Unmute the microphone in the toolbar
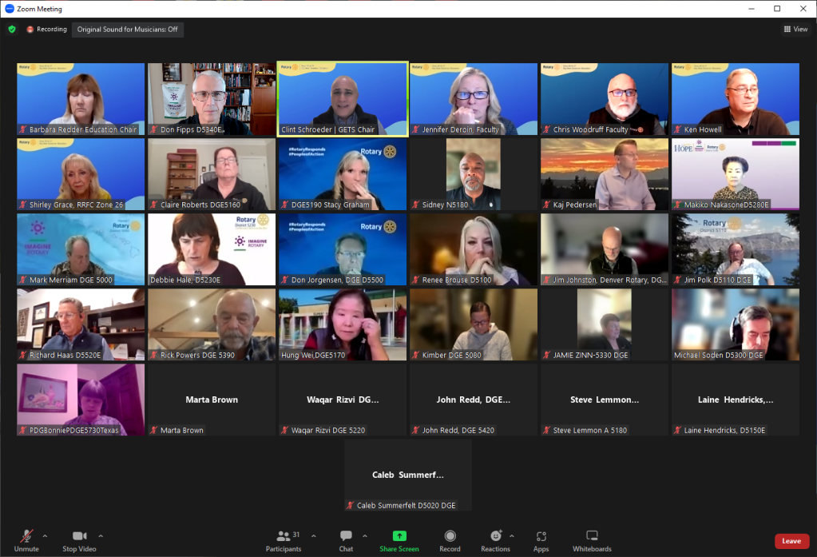The image size is (817, 557). [x=26, y=536]
